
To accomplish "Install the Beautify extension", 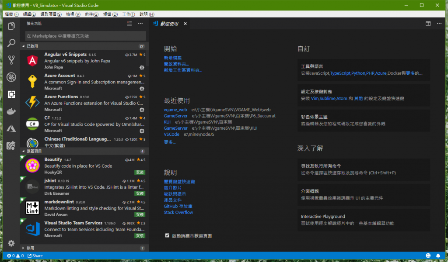I will (x=140, y=172).
